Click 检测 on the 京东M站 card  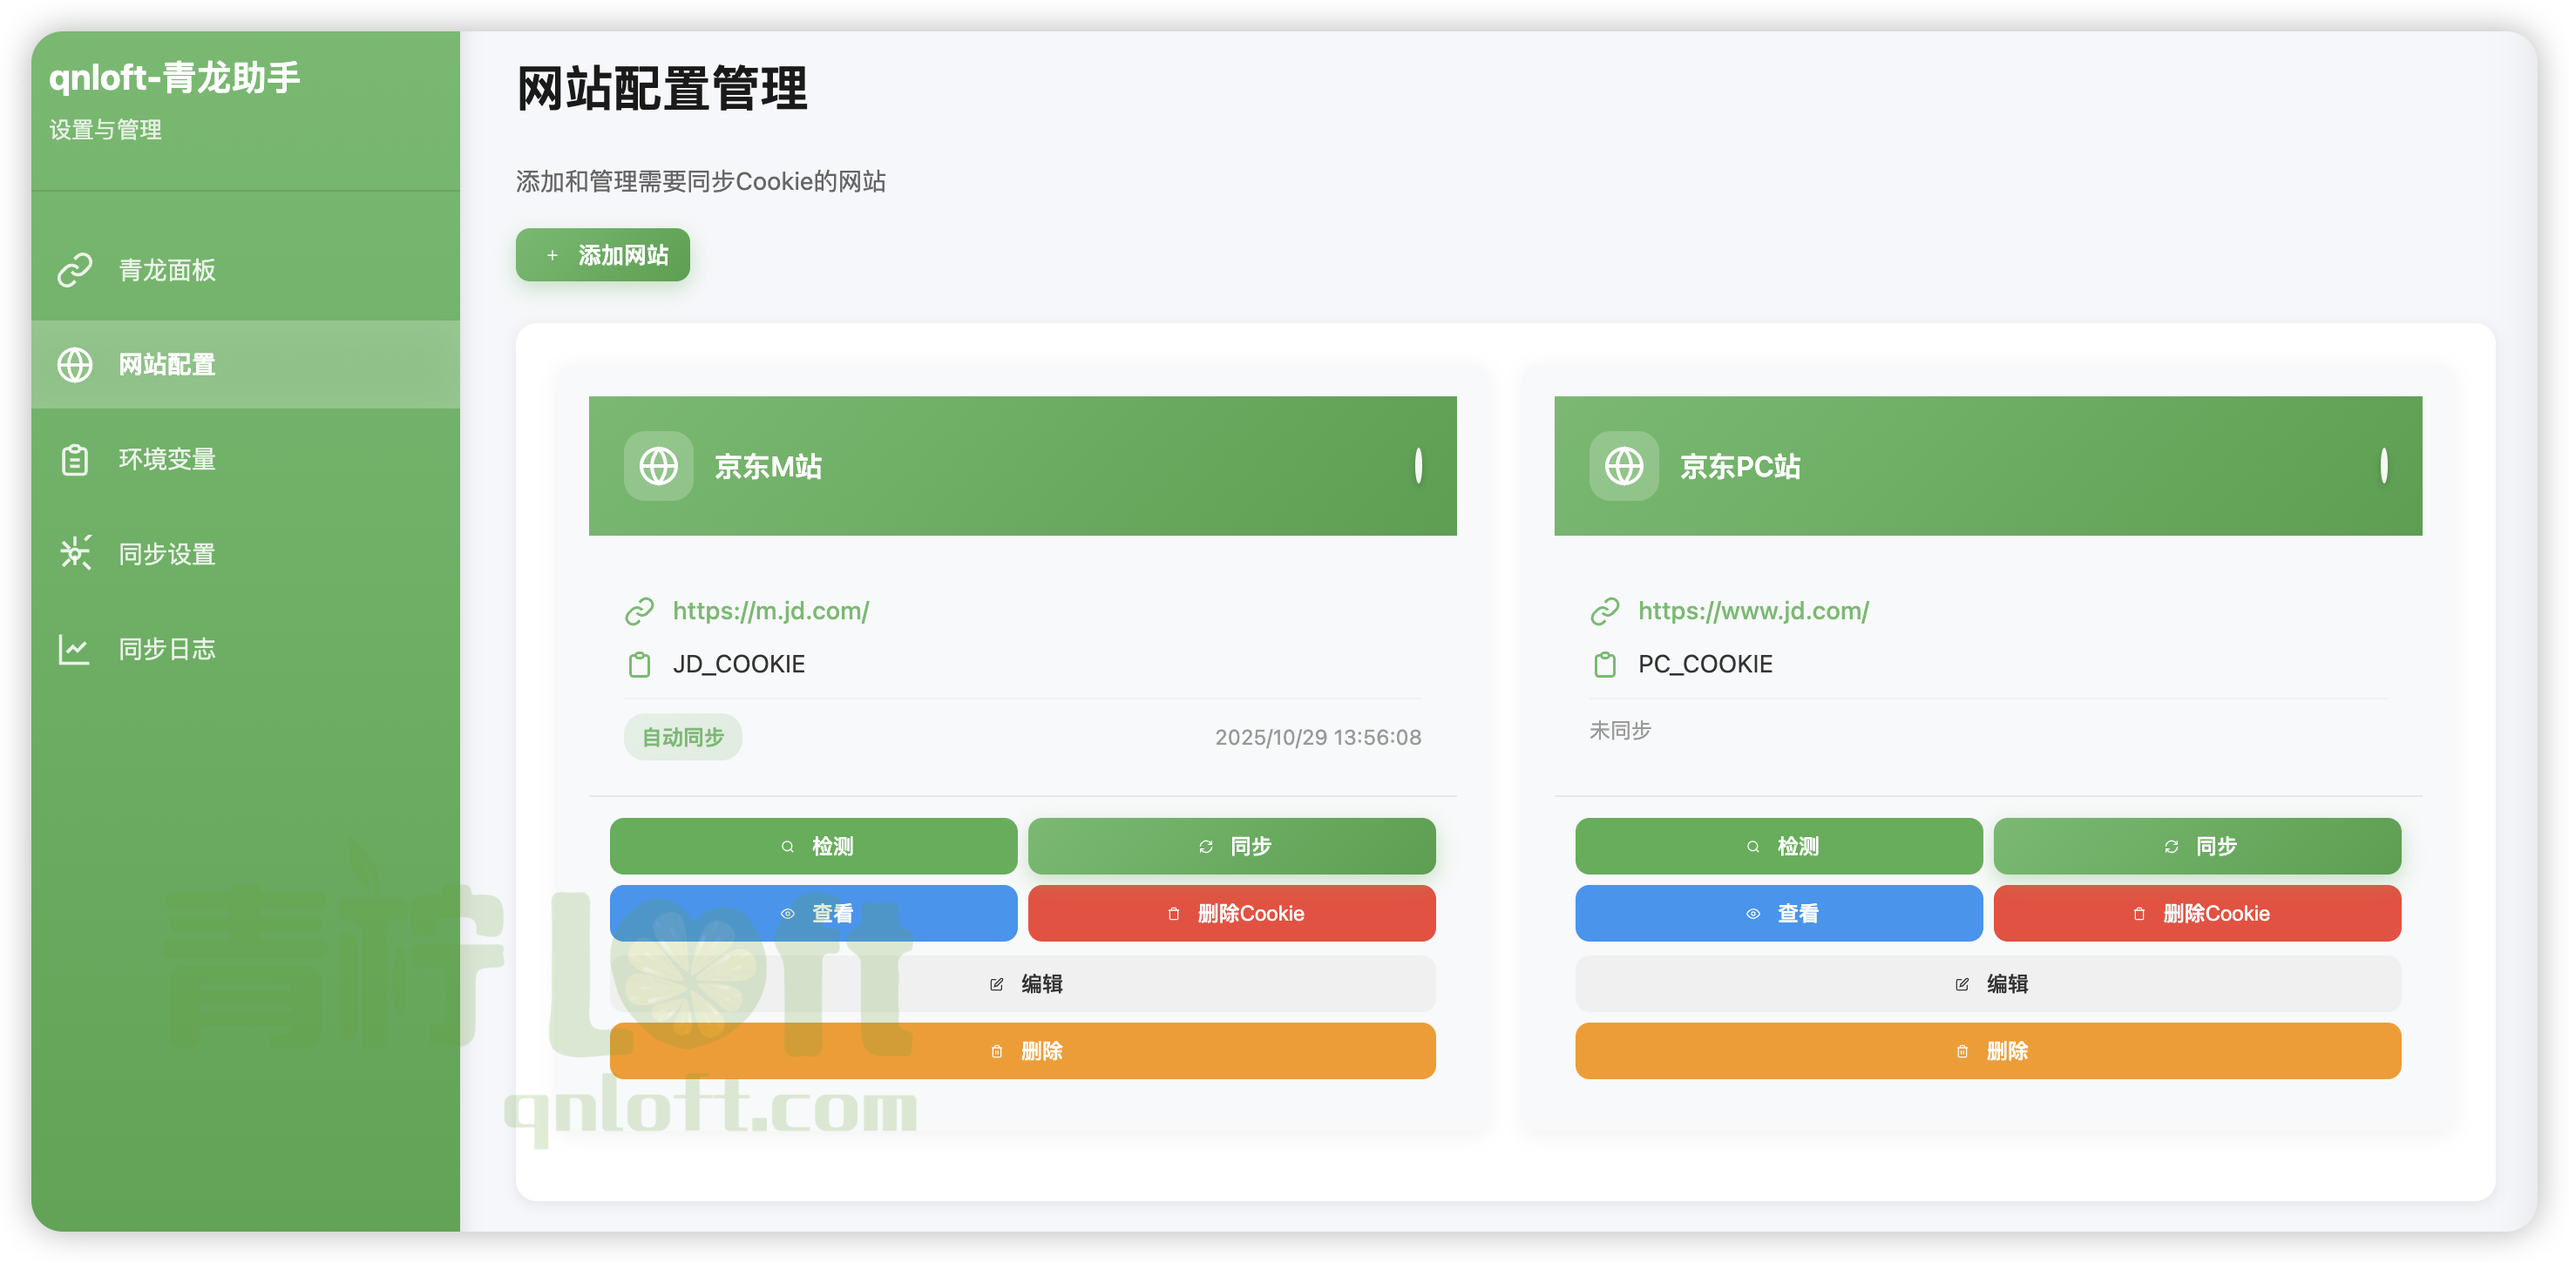click(813, 845)
